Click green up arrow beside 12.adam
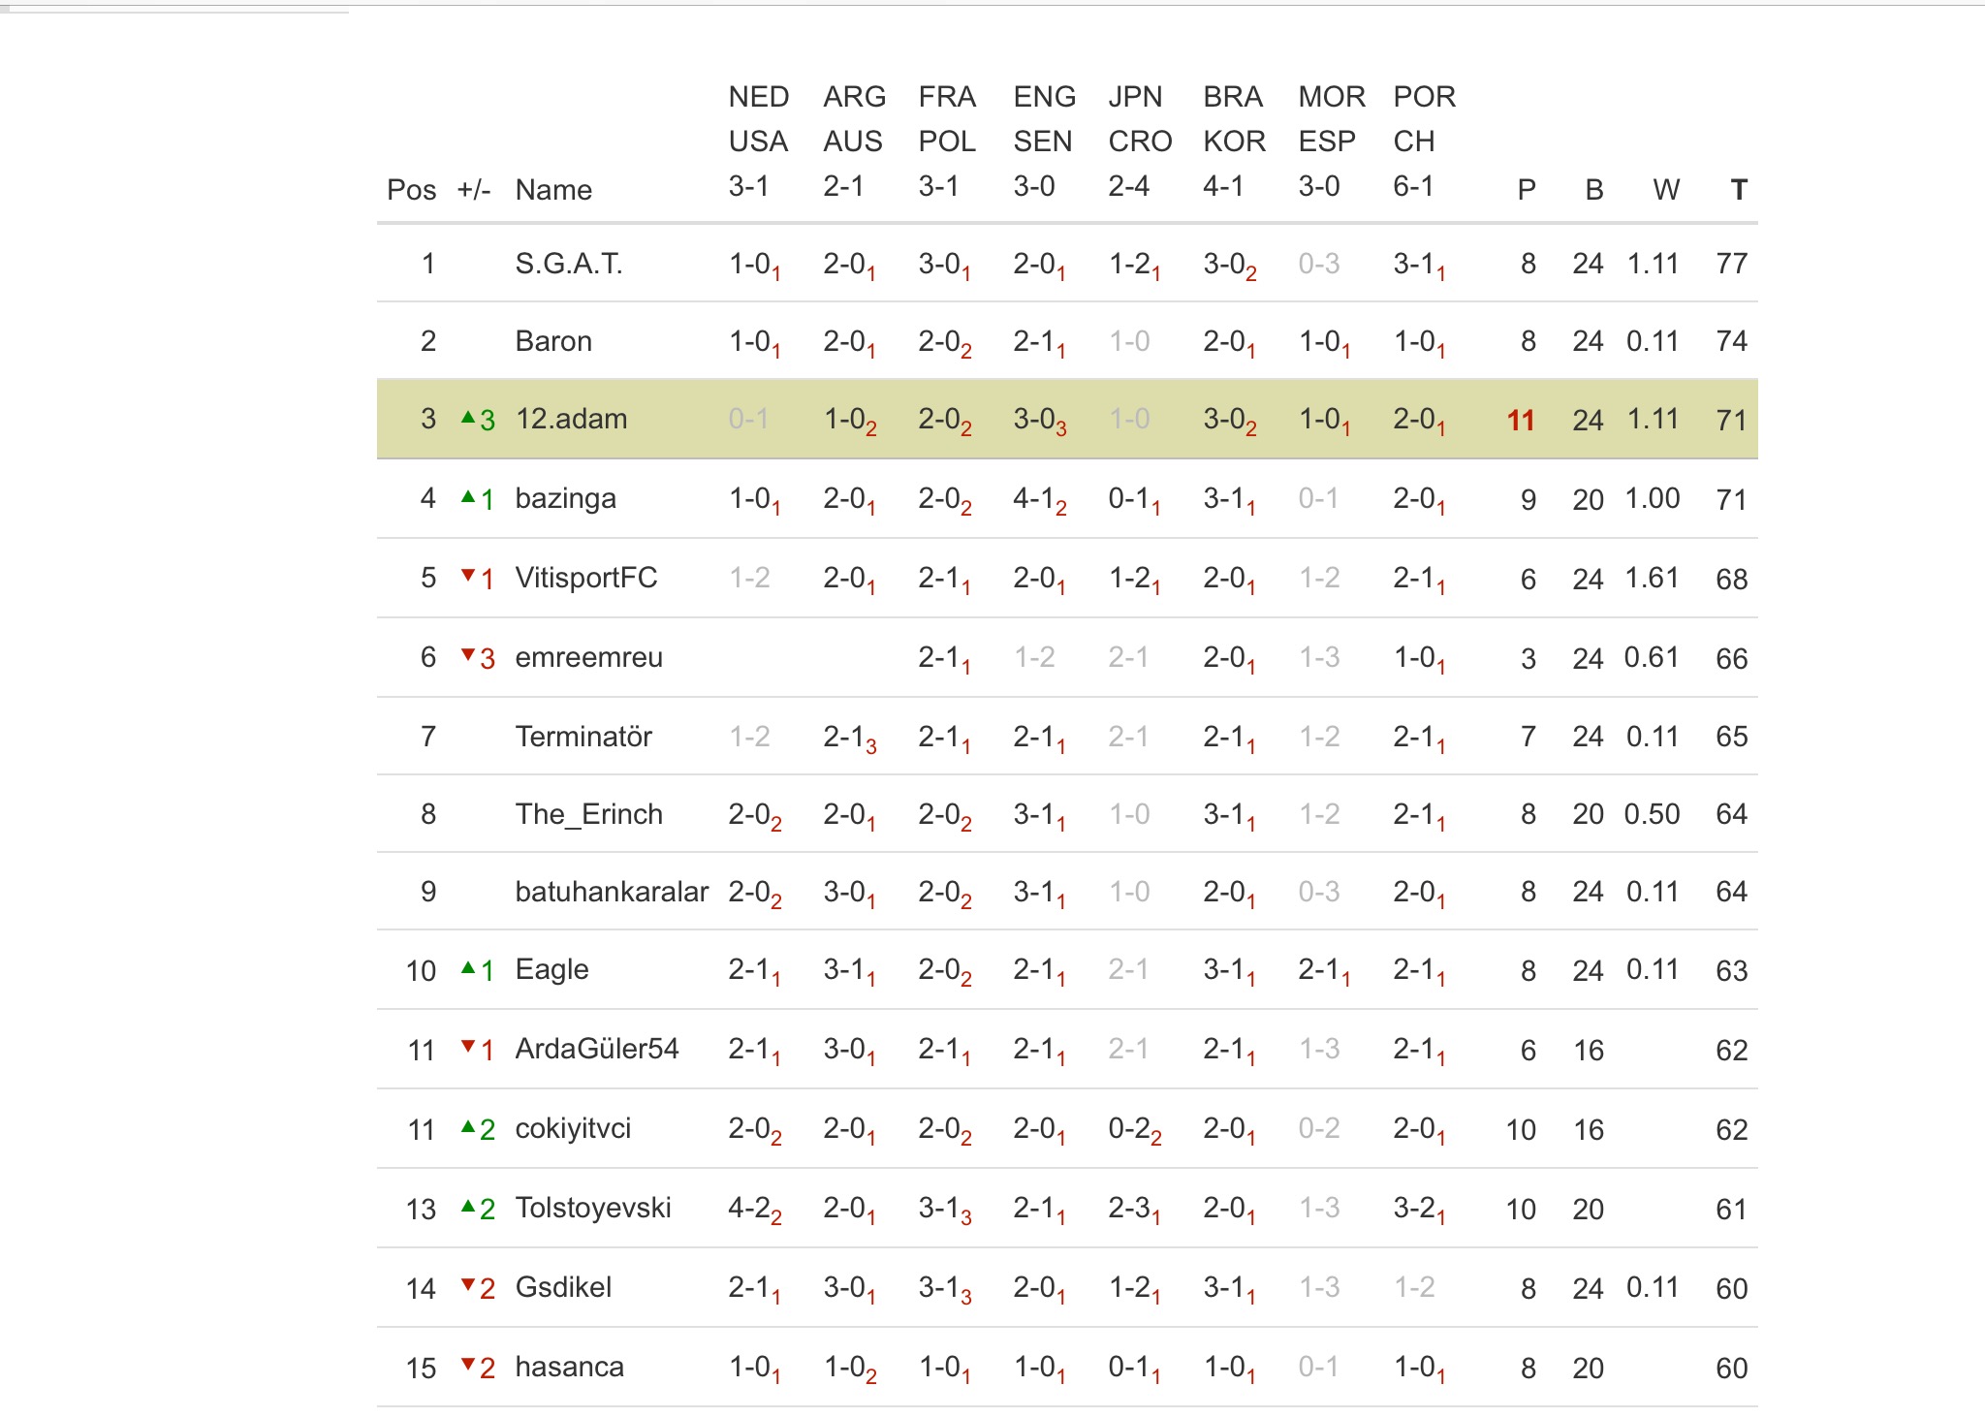Image resolution: width=1985 pixels, height=1417 pixels. [468, 419]
